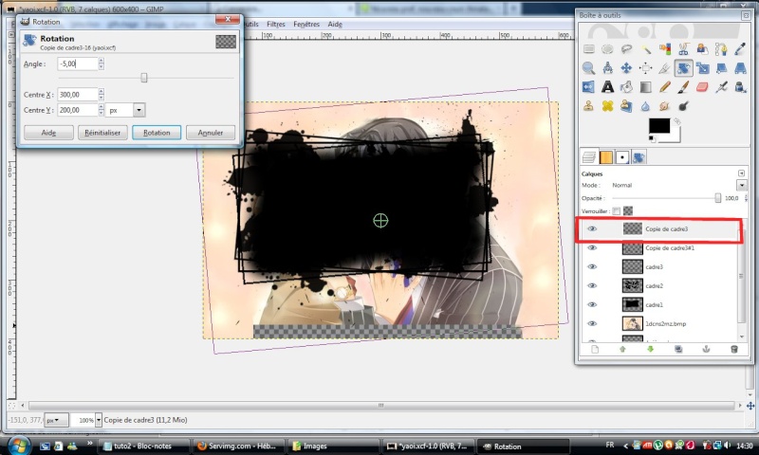Select the Foreground Select tool
This screenshot has height=455, width=759.
pos(702,49)
